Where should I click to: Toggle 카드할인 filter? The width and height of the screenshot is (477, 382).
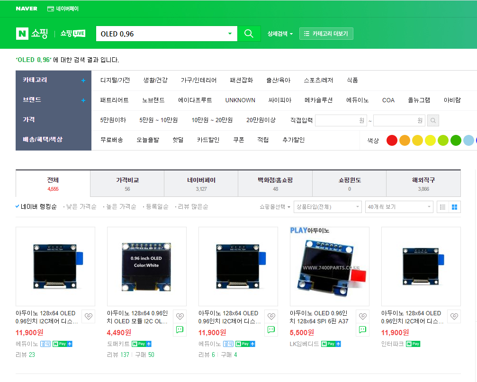pos(208,140)
